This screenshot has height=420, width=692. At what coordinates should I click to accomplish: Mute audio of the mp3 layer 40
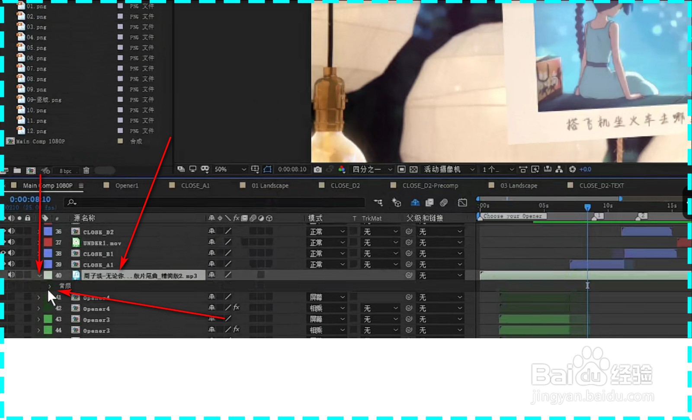[x=11, y=275]
